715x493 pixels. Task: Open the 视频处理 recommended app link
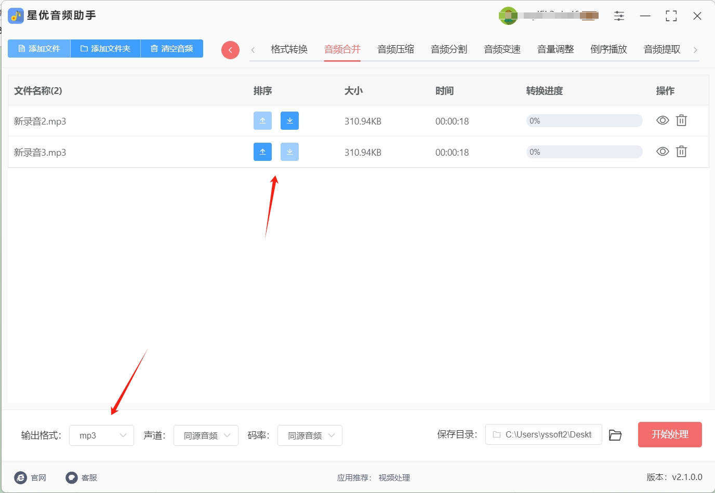point(394,477)
